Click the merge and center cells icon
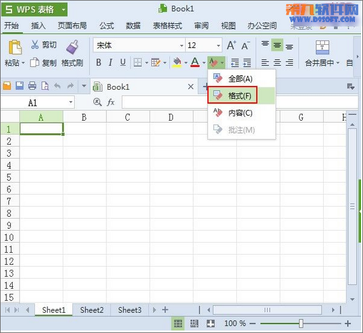This screenshot has width=363, height=333. (322, 47)
